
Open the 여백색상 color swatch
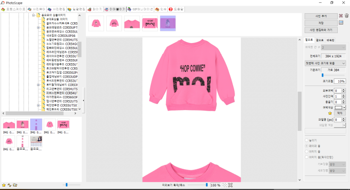tap(338, 107)
